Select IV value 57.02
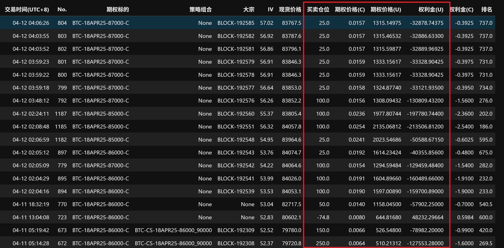 pyautogui.click(x=267, y=23)
